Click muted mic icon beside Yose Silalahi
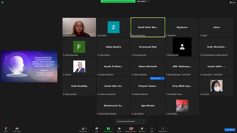 [167, 114]
